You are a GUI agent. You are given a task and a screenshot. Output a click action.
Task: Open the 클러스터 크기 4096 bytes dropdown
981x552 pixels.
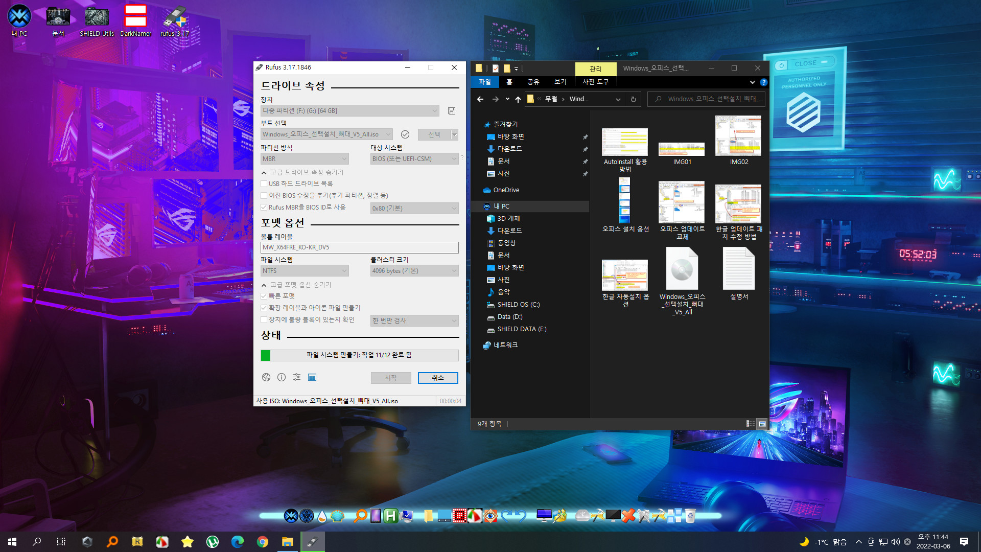click(414, 271)
